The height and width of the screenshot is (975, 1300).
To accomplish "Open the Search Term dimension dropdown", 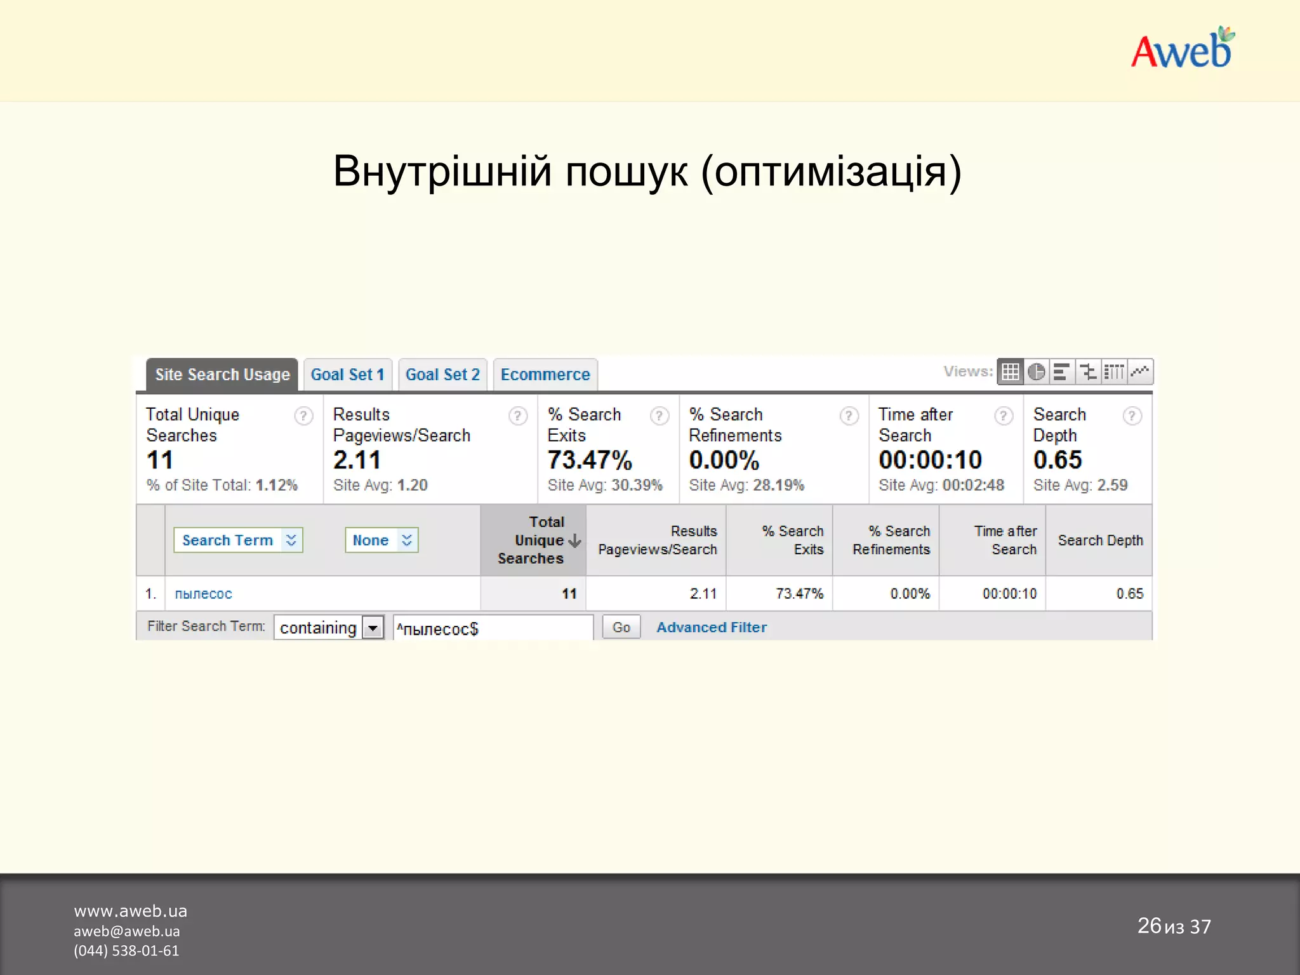I will (238, 540).
